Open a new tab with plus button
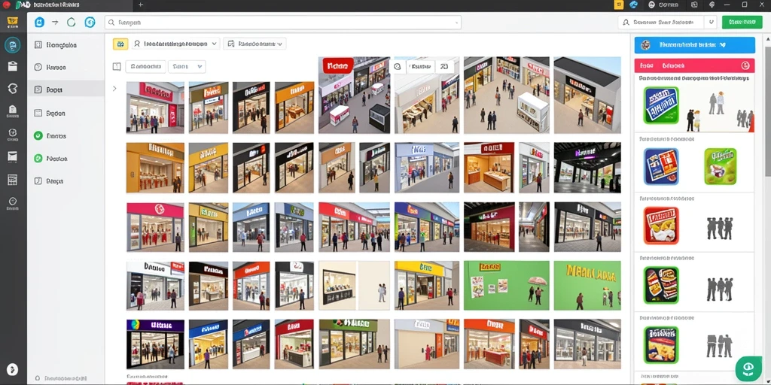 (x=141, y=5)
